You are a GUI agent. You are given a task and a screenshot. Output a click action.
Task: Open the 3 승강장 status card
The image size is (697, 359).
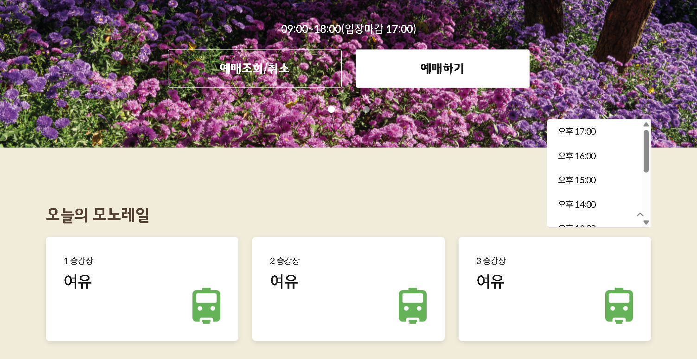coord(555,289)
